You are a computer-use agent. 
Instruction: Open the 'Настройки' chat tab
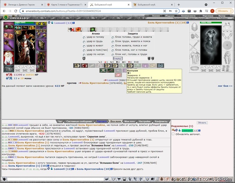tap(145, 121)
